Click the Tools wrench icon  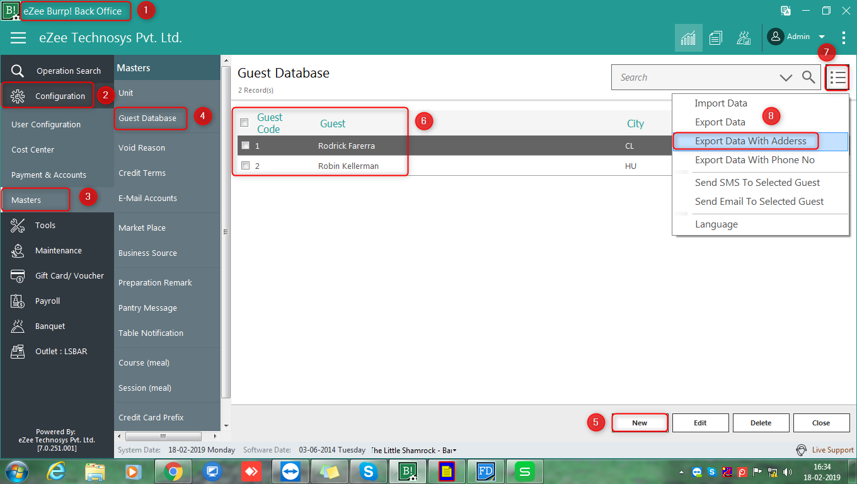click(18, 225)
